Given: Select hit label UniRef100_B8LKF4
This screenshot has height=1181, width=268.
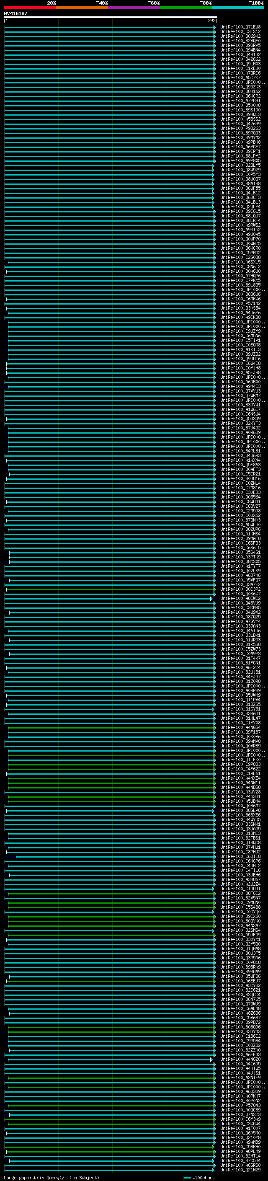Looking at the screenshot, I should [240, 220].
